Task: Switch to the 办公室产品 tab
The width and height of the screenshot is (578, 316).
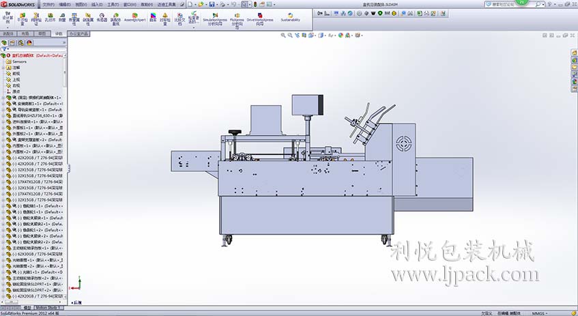Action: pyautogui.click(x=78, y=33)
